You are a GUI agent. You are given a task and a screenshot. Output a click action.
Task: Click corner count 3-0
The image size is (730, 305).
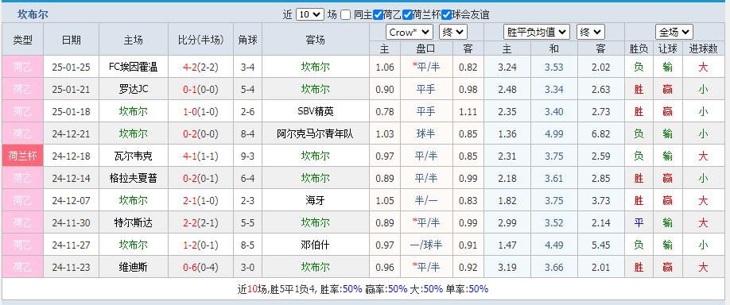[x=247, y=268]
